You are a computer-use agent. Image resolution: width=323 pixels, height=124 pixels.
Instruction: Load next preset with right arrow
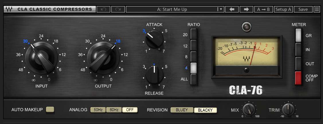pos(246,9)
